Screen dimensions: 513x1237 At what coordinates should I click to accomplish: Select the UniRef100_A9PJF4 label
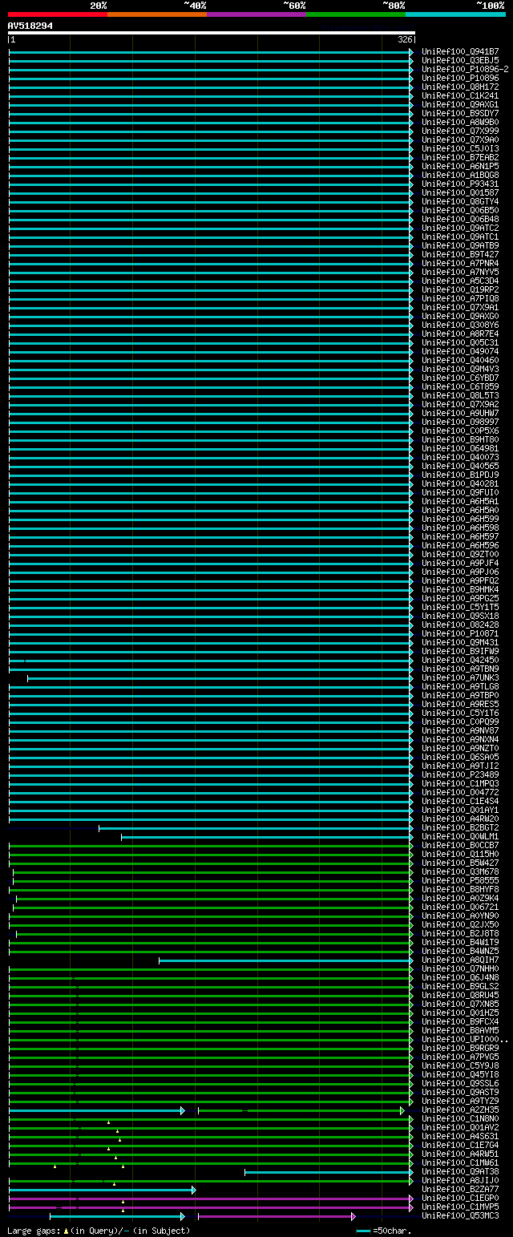pos(460,563)
